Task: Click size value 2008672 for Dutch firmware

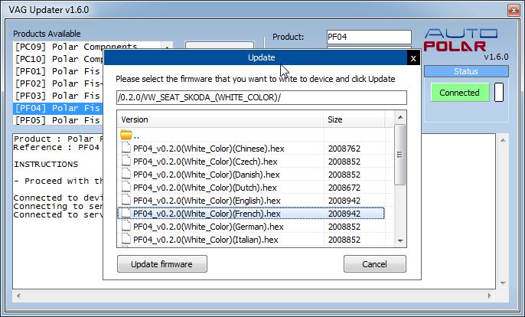Action: (344, 188)
